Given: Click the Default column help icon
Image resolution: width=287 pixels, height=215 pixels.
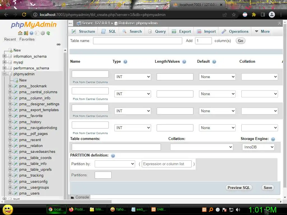Looking at the screenshot, I should pyautogui.click(x=214, y=62).
